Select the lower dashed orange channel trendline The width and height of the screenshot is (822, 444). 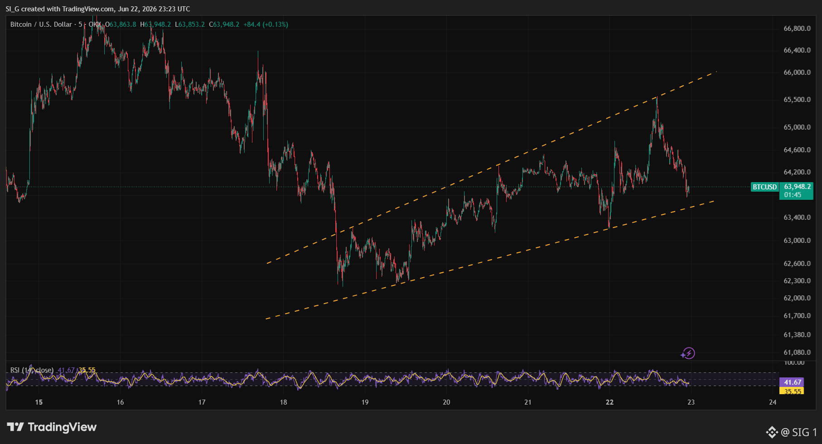[x=489, y=260]
